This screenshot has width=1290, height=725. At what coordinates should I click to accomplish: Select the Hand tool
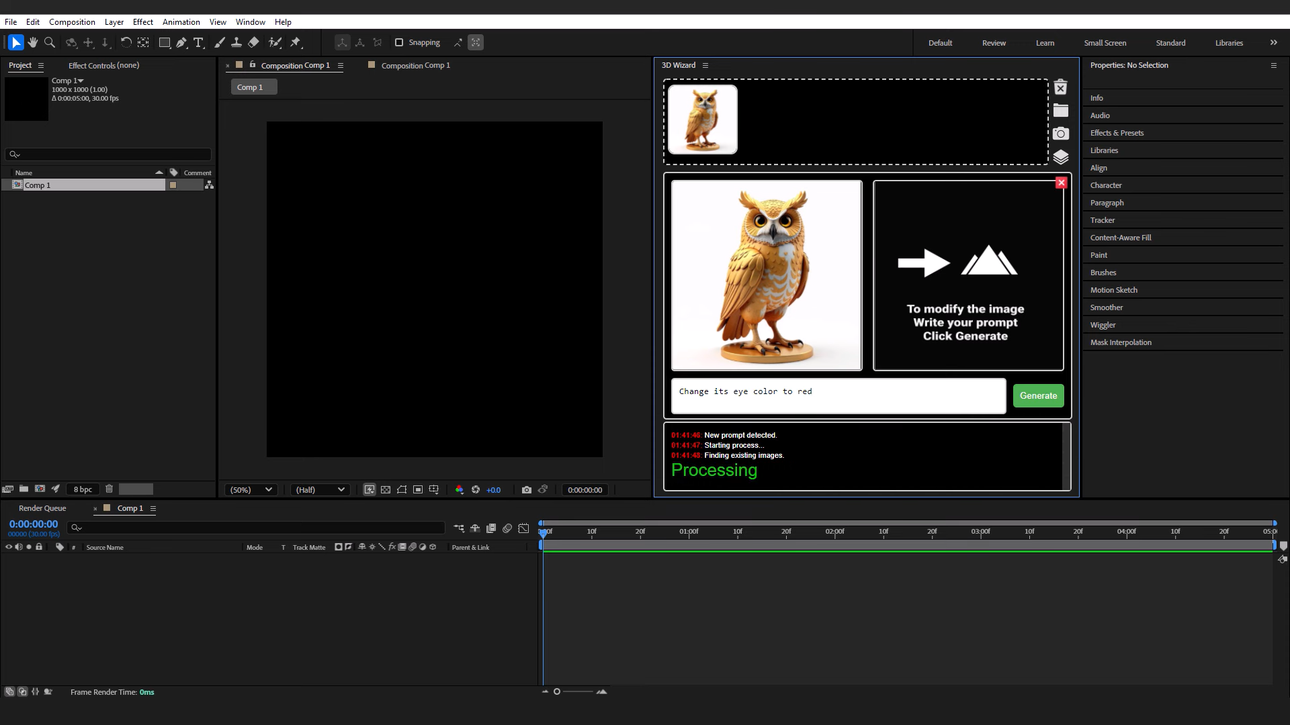pyautogui.click(x=32, y=42)
